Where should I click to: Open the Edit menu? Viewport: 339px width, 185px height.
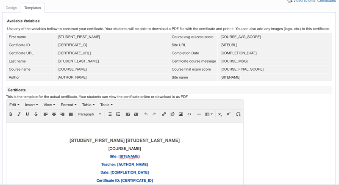coord(14,105)
